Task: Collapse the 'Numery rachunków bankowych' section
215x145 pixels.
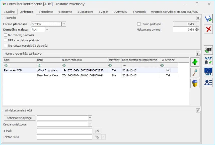Action: tap(198, 54)
